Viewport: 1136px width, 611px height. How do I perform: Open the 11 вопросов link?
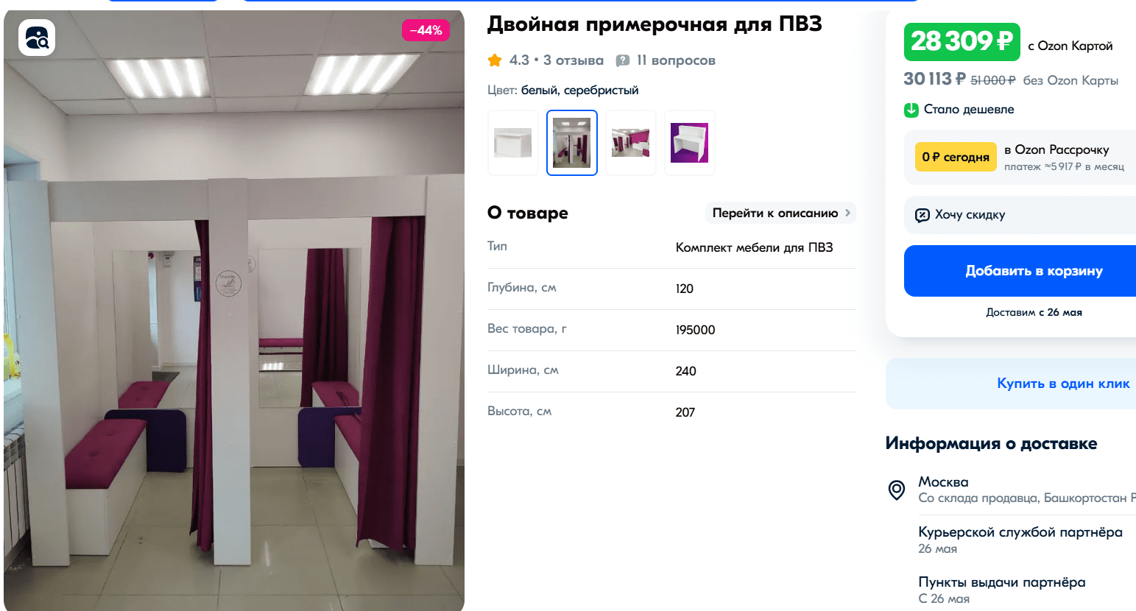[x=676, y=60]
